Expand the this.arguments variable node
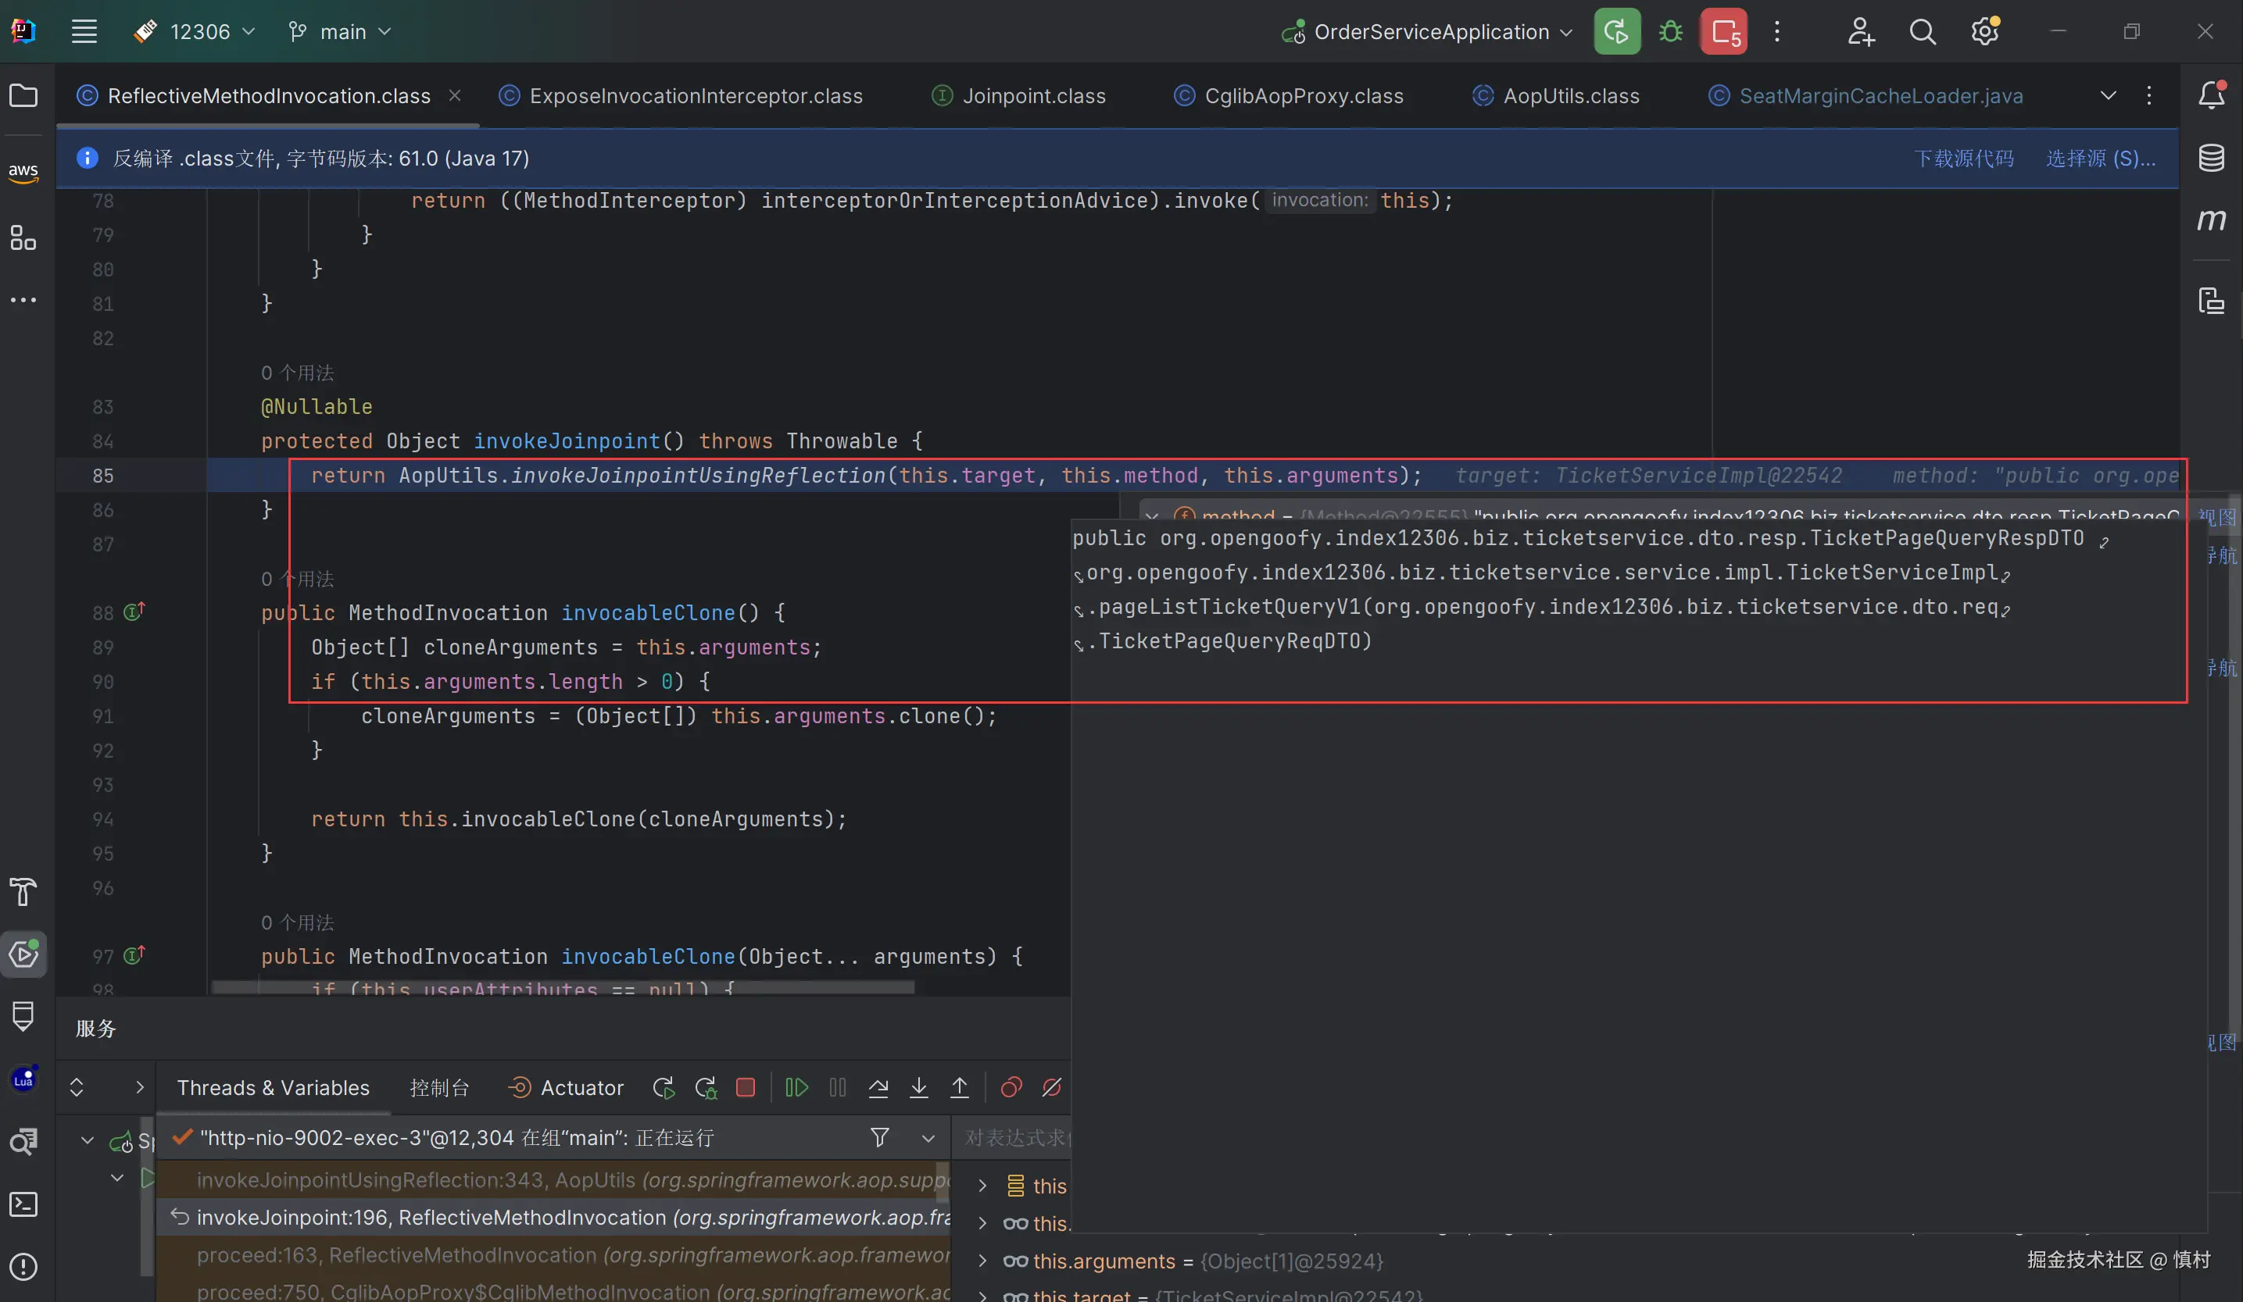2243x1302 pixels. pos(982,1261)
